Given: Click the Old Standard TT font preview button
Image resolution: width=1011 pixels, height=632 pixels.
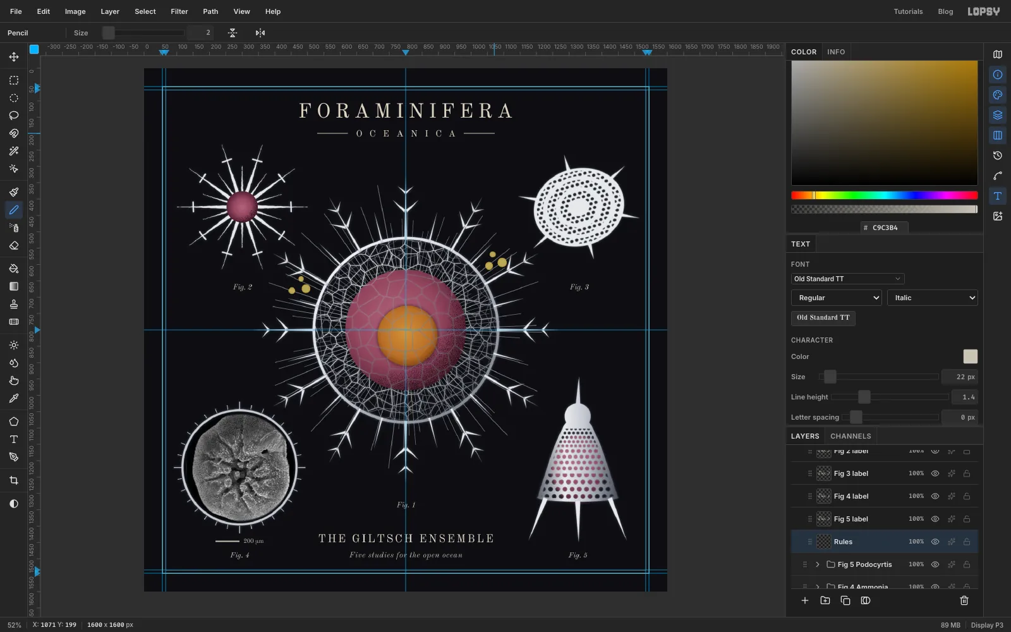Looking at the screenshot, I should click(823, 318).
